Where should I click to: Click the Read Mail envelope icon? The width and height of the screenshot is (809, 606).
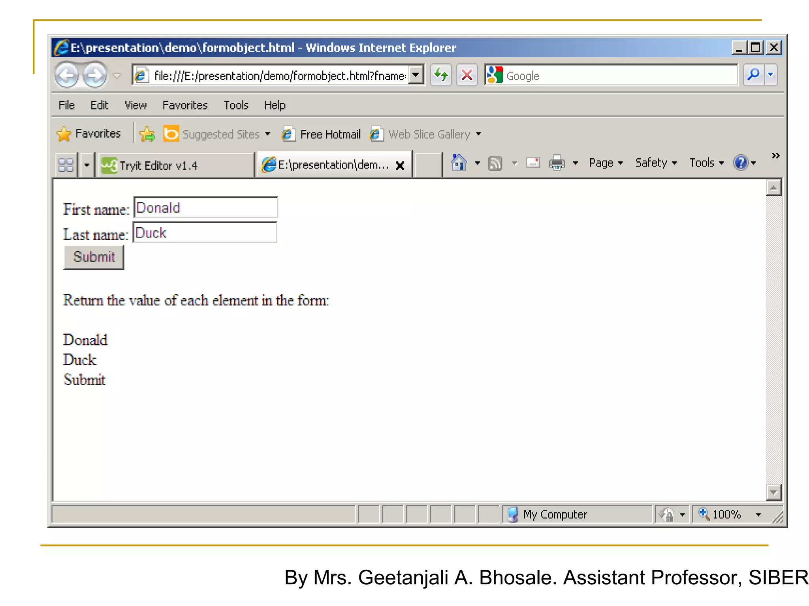pyautogui.click(x=533, y=163)
